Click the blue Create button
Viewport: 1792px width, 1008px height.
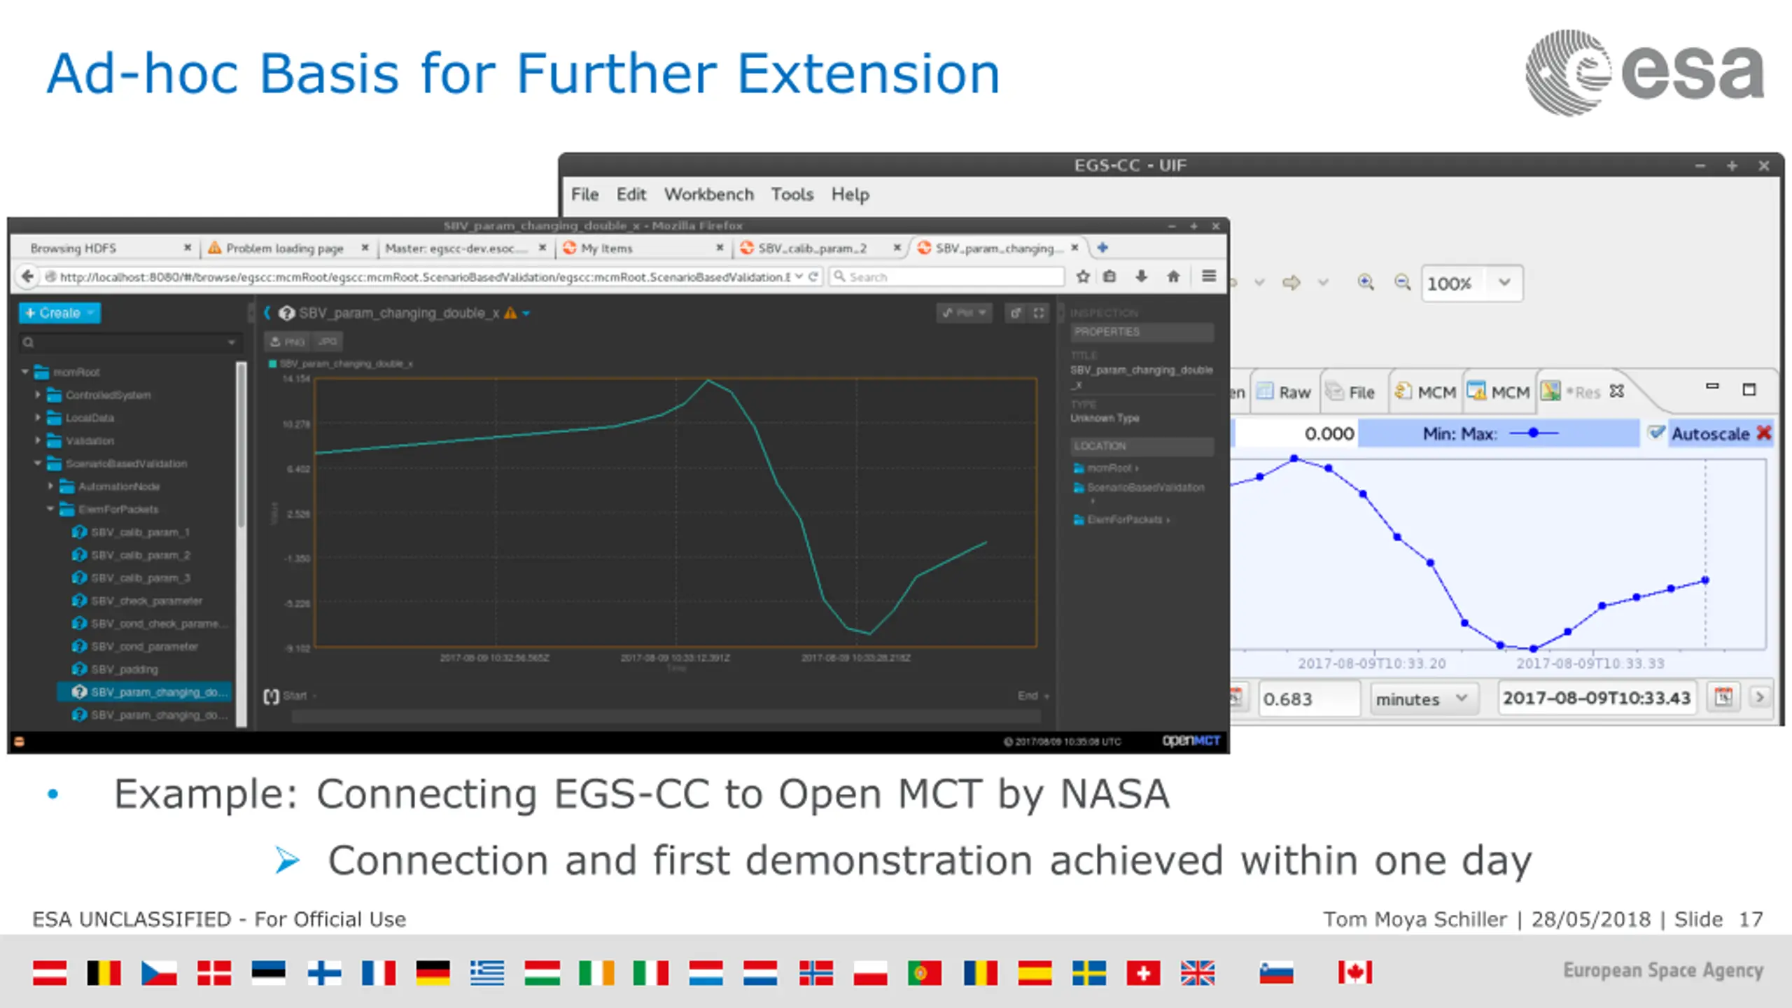coord(59,313)
